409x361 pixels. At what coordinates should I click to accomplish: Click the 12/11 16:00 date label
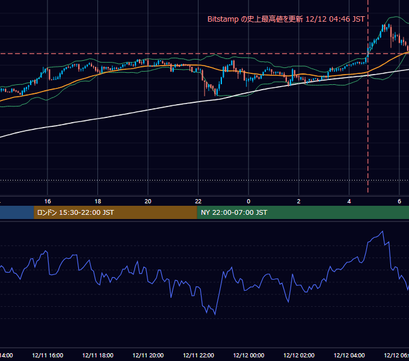tap(48, 355)
